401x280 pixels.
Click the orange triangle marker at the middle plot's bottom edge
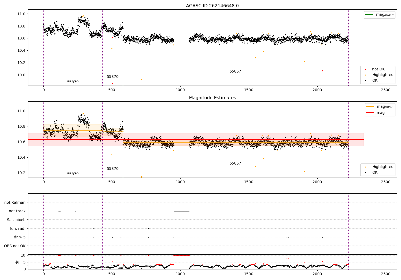[x=141, y=177]
